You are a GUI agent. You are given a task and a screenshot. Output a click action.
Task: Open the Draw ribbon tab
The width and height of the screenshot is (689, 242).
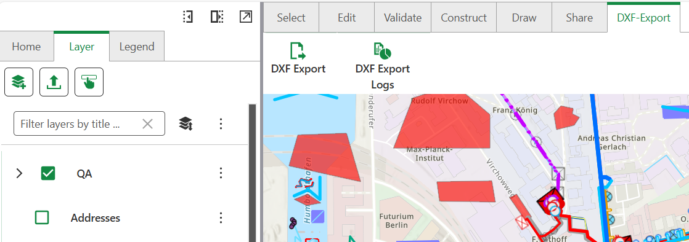click(x=524, y=17)
